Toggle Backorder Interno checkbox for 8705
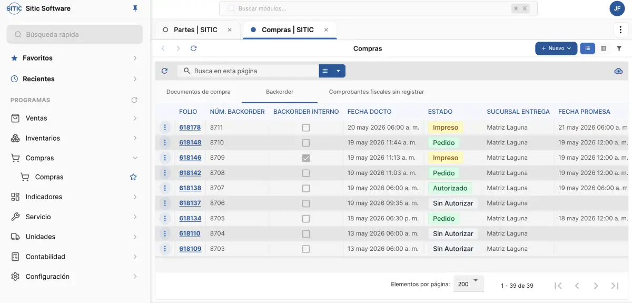The width and height of the screenshot is (632, 303). pyautogui.click(x=306, y=219)
